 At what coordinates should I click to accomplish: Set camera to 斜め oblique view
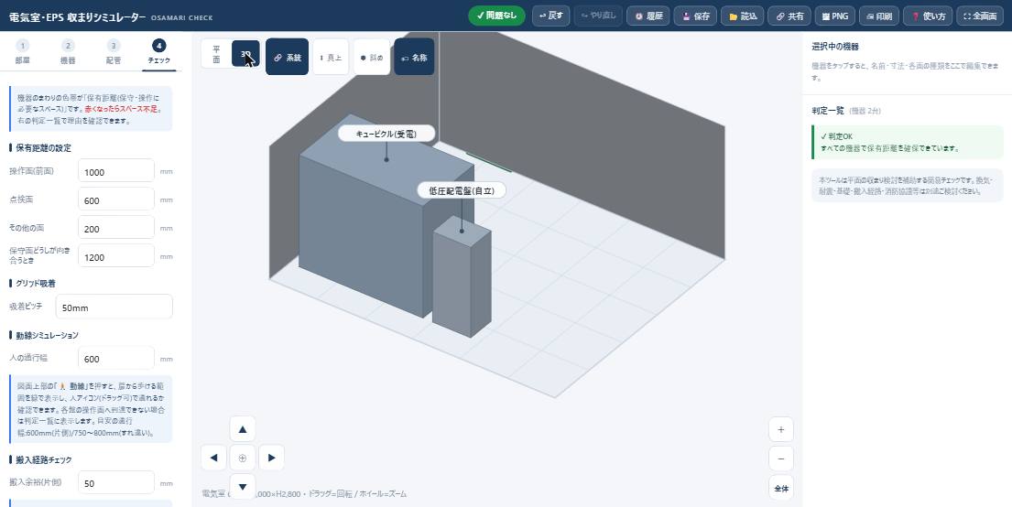coord(372,58)
